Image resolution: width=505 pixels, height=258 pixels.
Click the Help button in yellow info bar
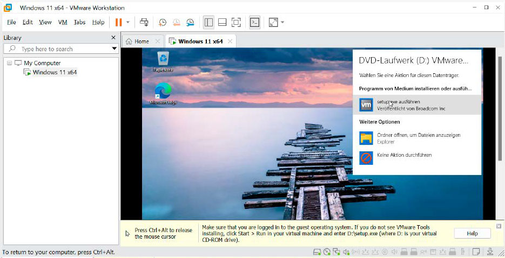[472, 234]
